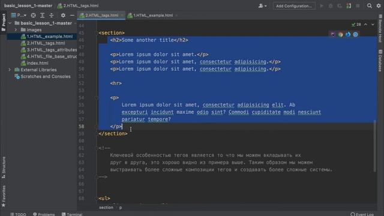Image resolution: width=384 pixels, height=216 pixels.
Task: Open the Project view selector dropdown
Action: tap(19, 16)
